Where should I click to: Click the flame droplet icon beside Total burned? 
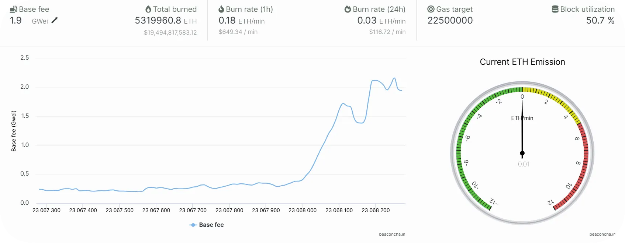click(x=148, y=9)
